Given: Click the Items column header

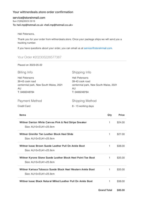Looking at the screenshot, I should (x=23, y=115).
